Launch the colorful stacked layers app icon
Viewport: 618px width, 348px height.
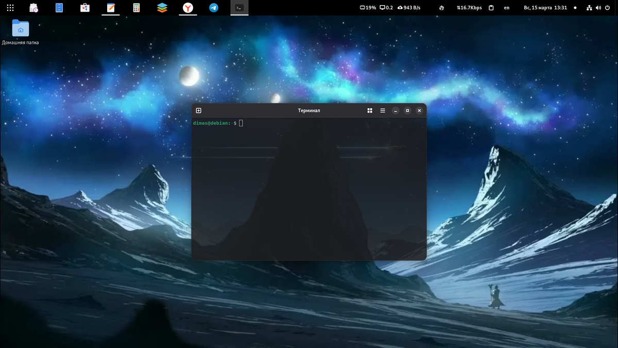tap(162, 8)
